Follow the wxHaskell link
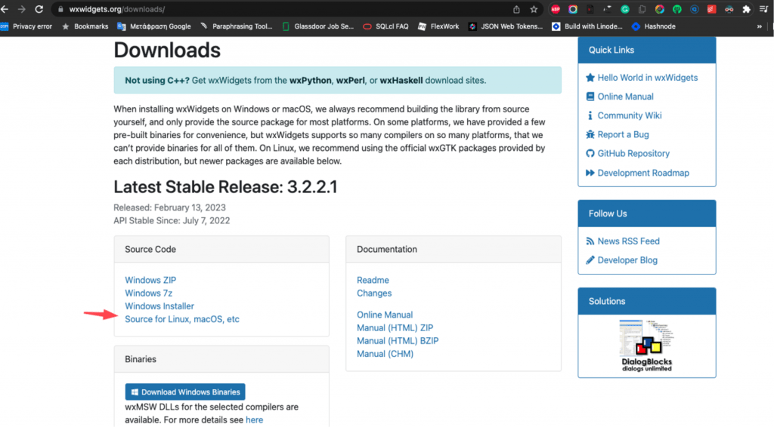Viewport: 774px width, 427px height. point(401,80)
